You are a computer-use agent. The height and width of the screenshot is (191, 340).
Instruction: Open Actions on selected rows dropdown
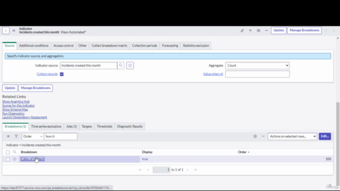[x=292, y=136]
